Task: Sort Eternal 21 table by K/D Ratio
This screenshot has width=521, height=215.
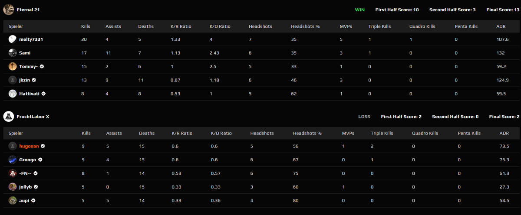Action: (x=220, y=26)
